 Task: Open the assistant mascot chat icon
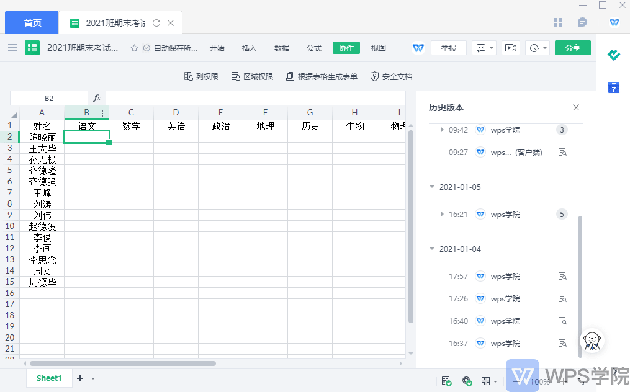(592, 341)
